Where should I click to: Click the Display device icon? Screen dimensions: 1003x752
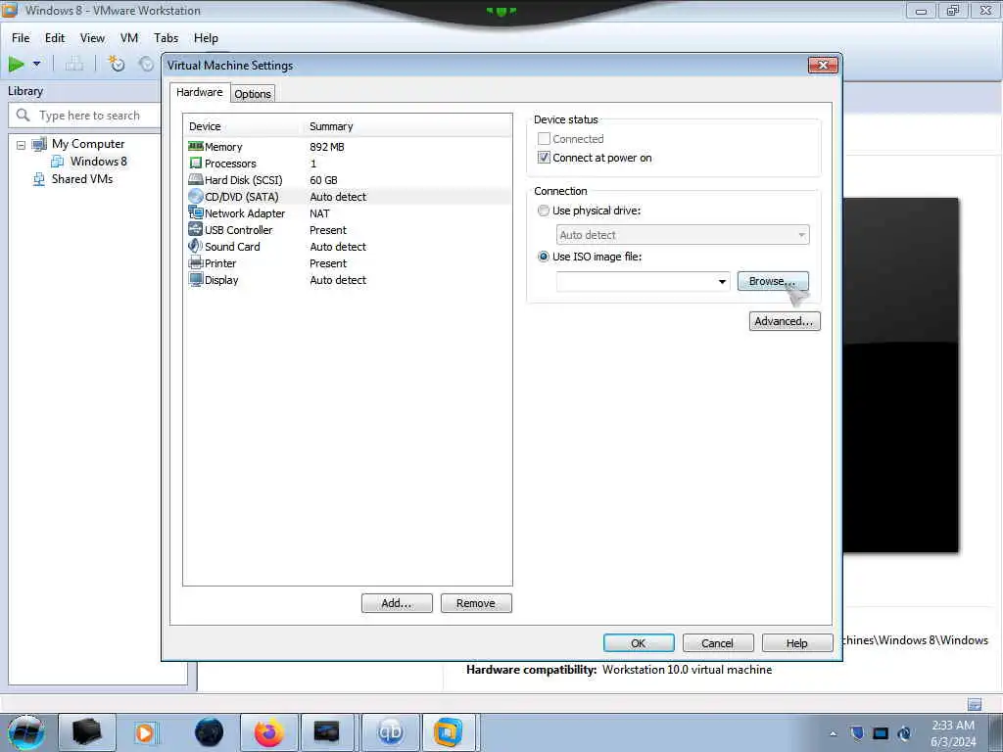click(196, 279)
